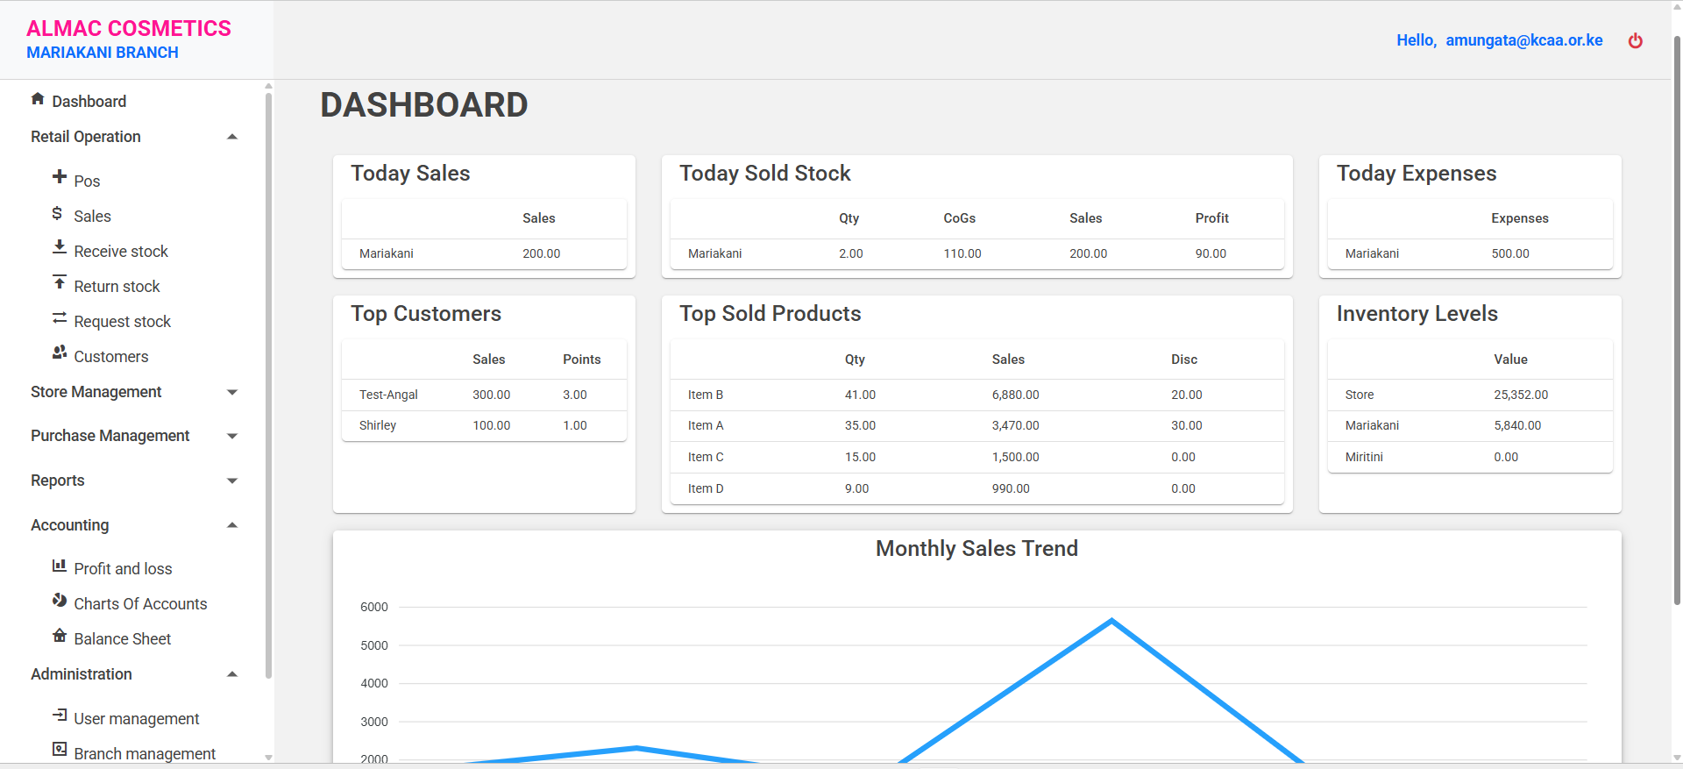Click the CoGs value 110.00
1683x769 pixels.
point(962,253)
